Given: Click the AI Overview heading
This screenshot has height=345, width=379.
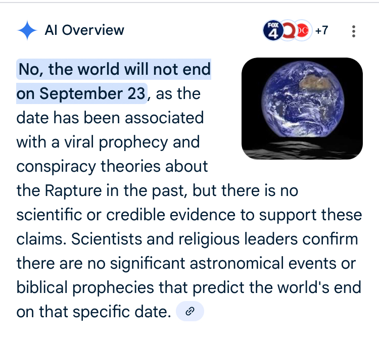Looking at the screenshot, I should tap(84, 30).
